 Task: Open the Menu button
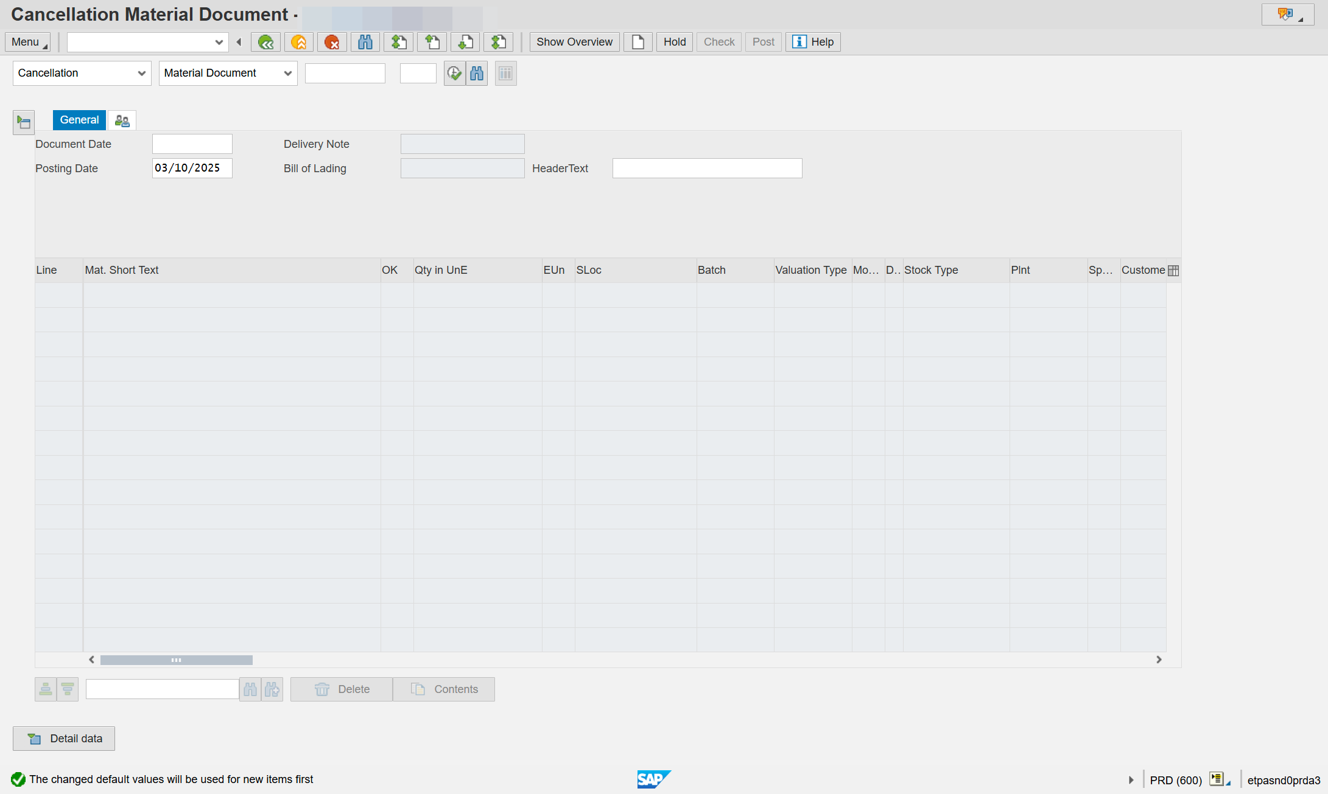28,42
